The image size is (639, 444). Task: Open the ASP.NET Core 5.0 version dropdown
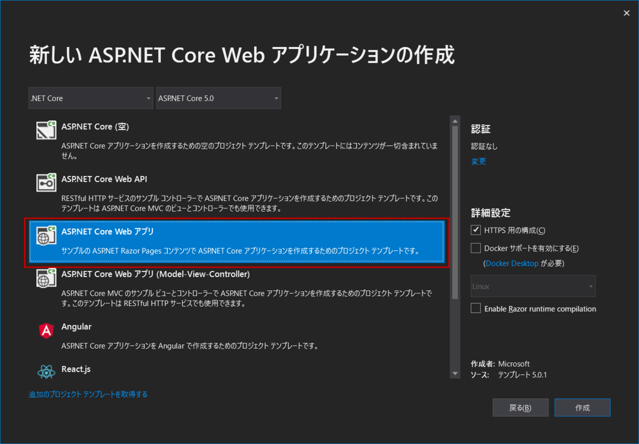(x=218, y=98)
